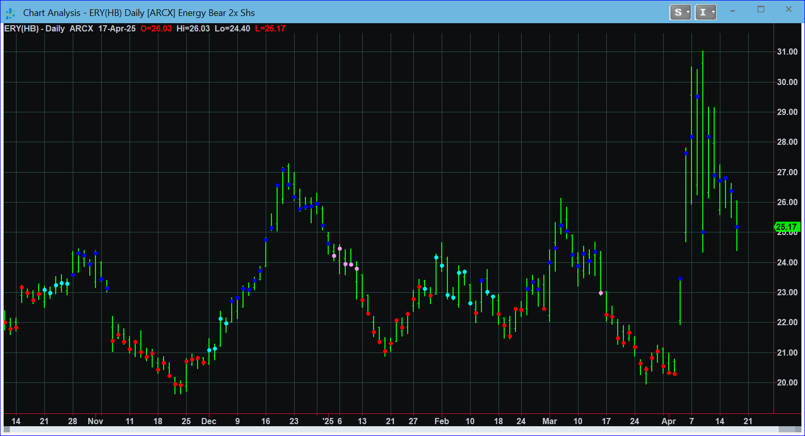Click the '11' date label on the time axis
This screenshot has width=805, height=436.
tap(130, 421)
